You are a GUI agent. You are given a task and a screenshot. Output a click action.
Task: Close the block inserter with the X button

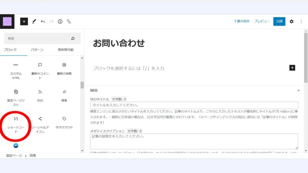pos(24,22)
